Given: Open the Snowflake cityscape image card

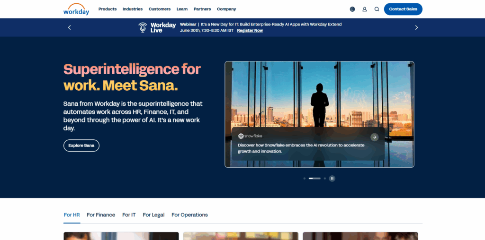Looking at the screenshot, I should (319, 114).
